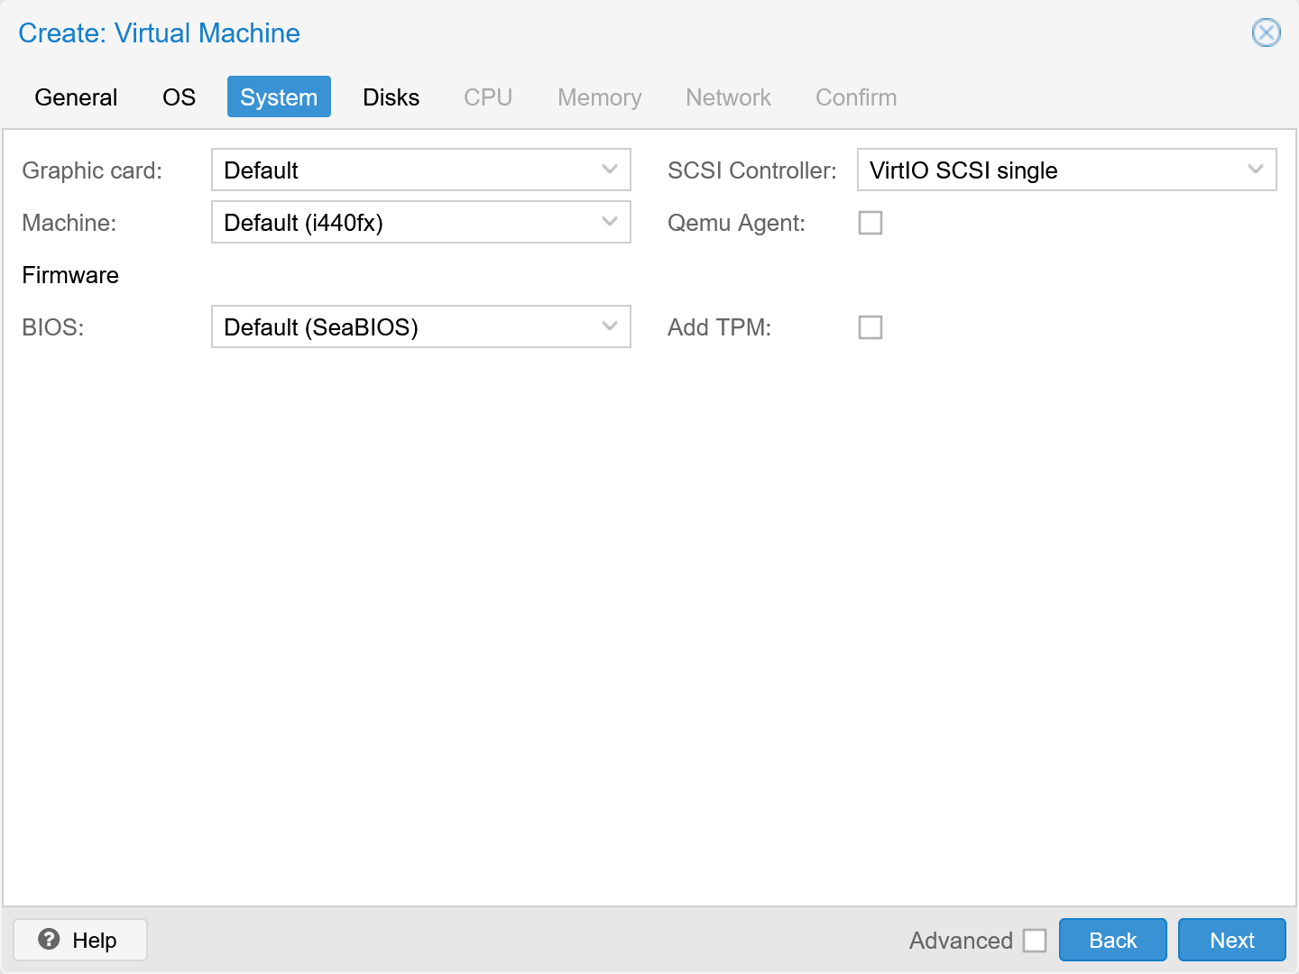Check the Add TPM option
1299x974 pixels.
[x=870, y=327]
